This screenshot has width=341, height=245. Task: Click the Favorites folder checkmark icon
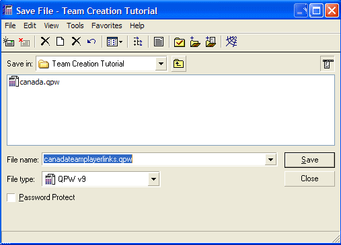[180, 42]
